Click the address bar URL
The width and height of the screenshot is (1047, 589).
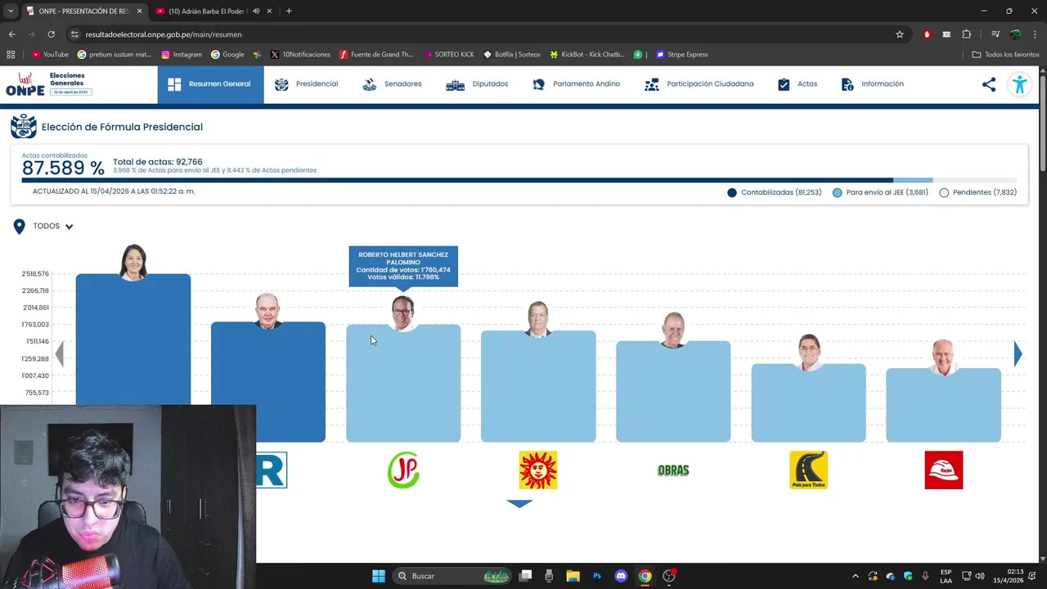164,34
